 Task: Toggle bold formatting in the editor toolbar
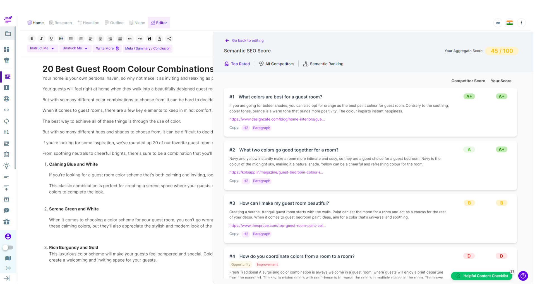click(32, 39)
